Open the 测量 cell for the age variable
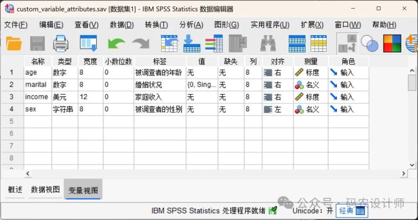 point(310,73)
